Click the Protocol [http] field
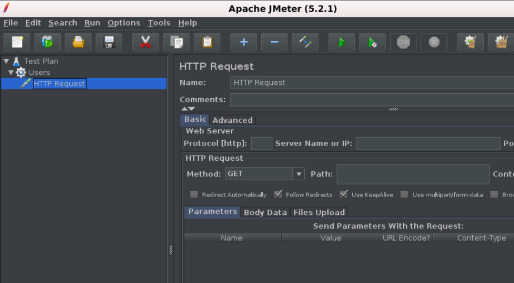 262,143
